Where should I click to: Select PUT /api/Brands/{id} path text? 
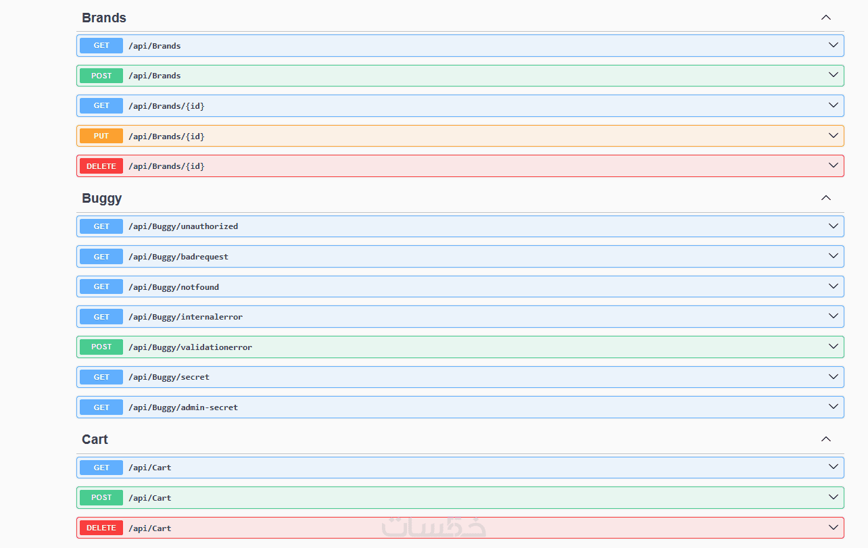point(166,136)
